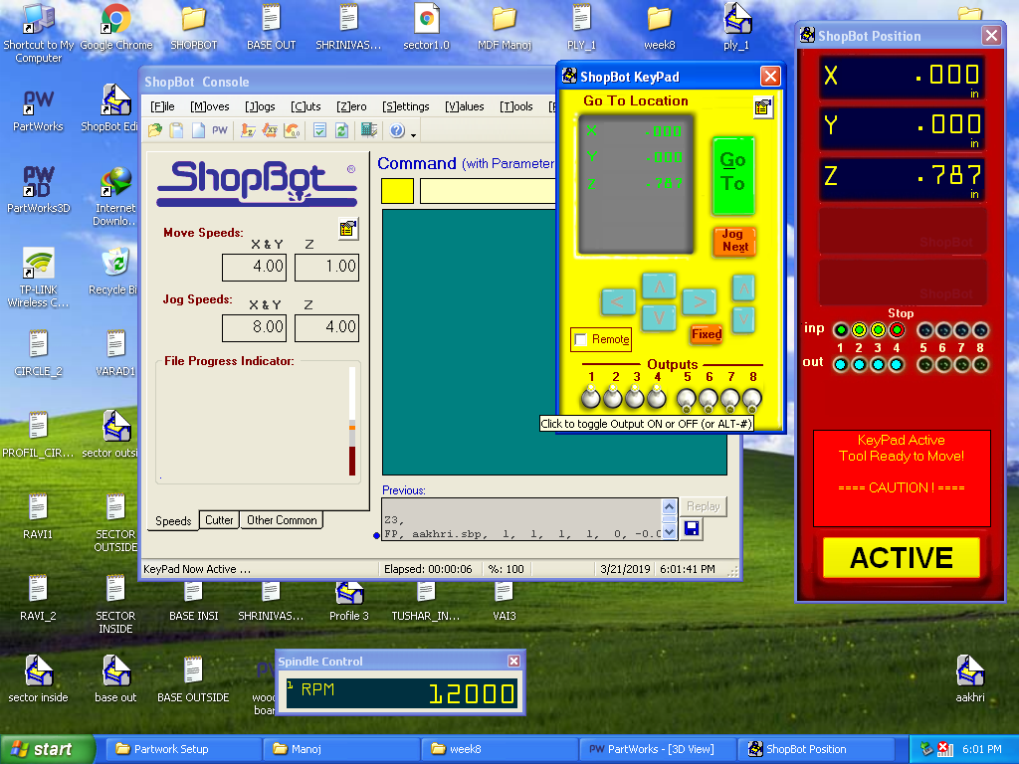Click Move Speeds Z field 1.00

(x=326, y=267)
